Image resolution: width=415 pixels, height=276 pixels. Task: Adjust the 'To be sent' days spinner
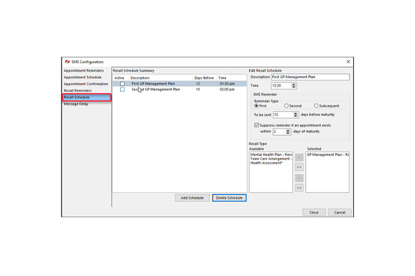pos(295,115)
